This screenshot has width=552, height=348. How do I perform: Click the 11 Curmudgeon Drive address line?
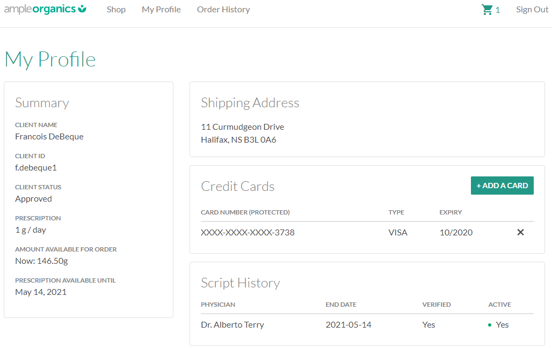coord(242,127)
